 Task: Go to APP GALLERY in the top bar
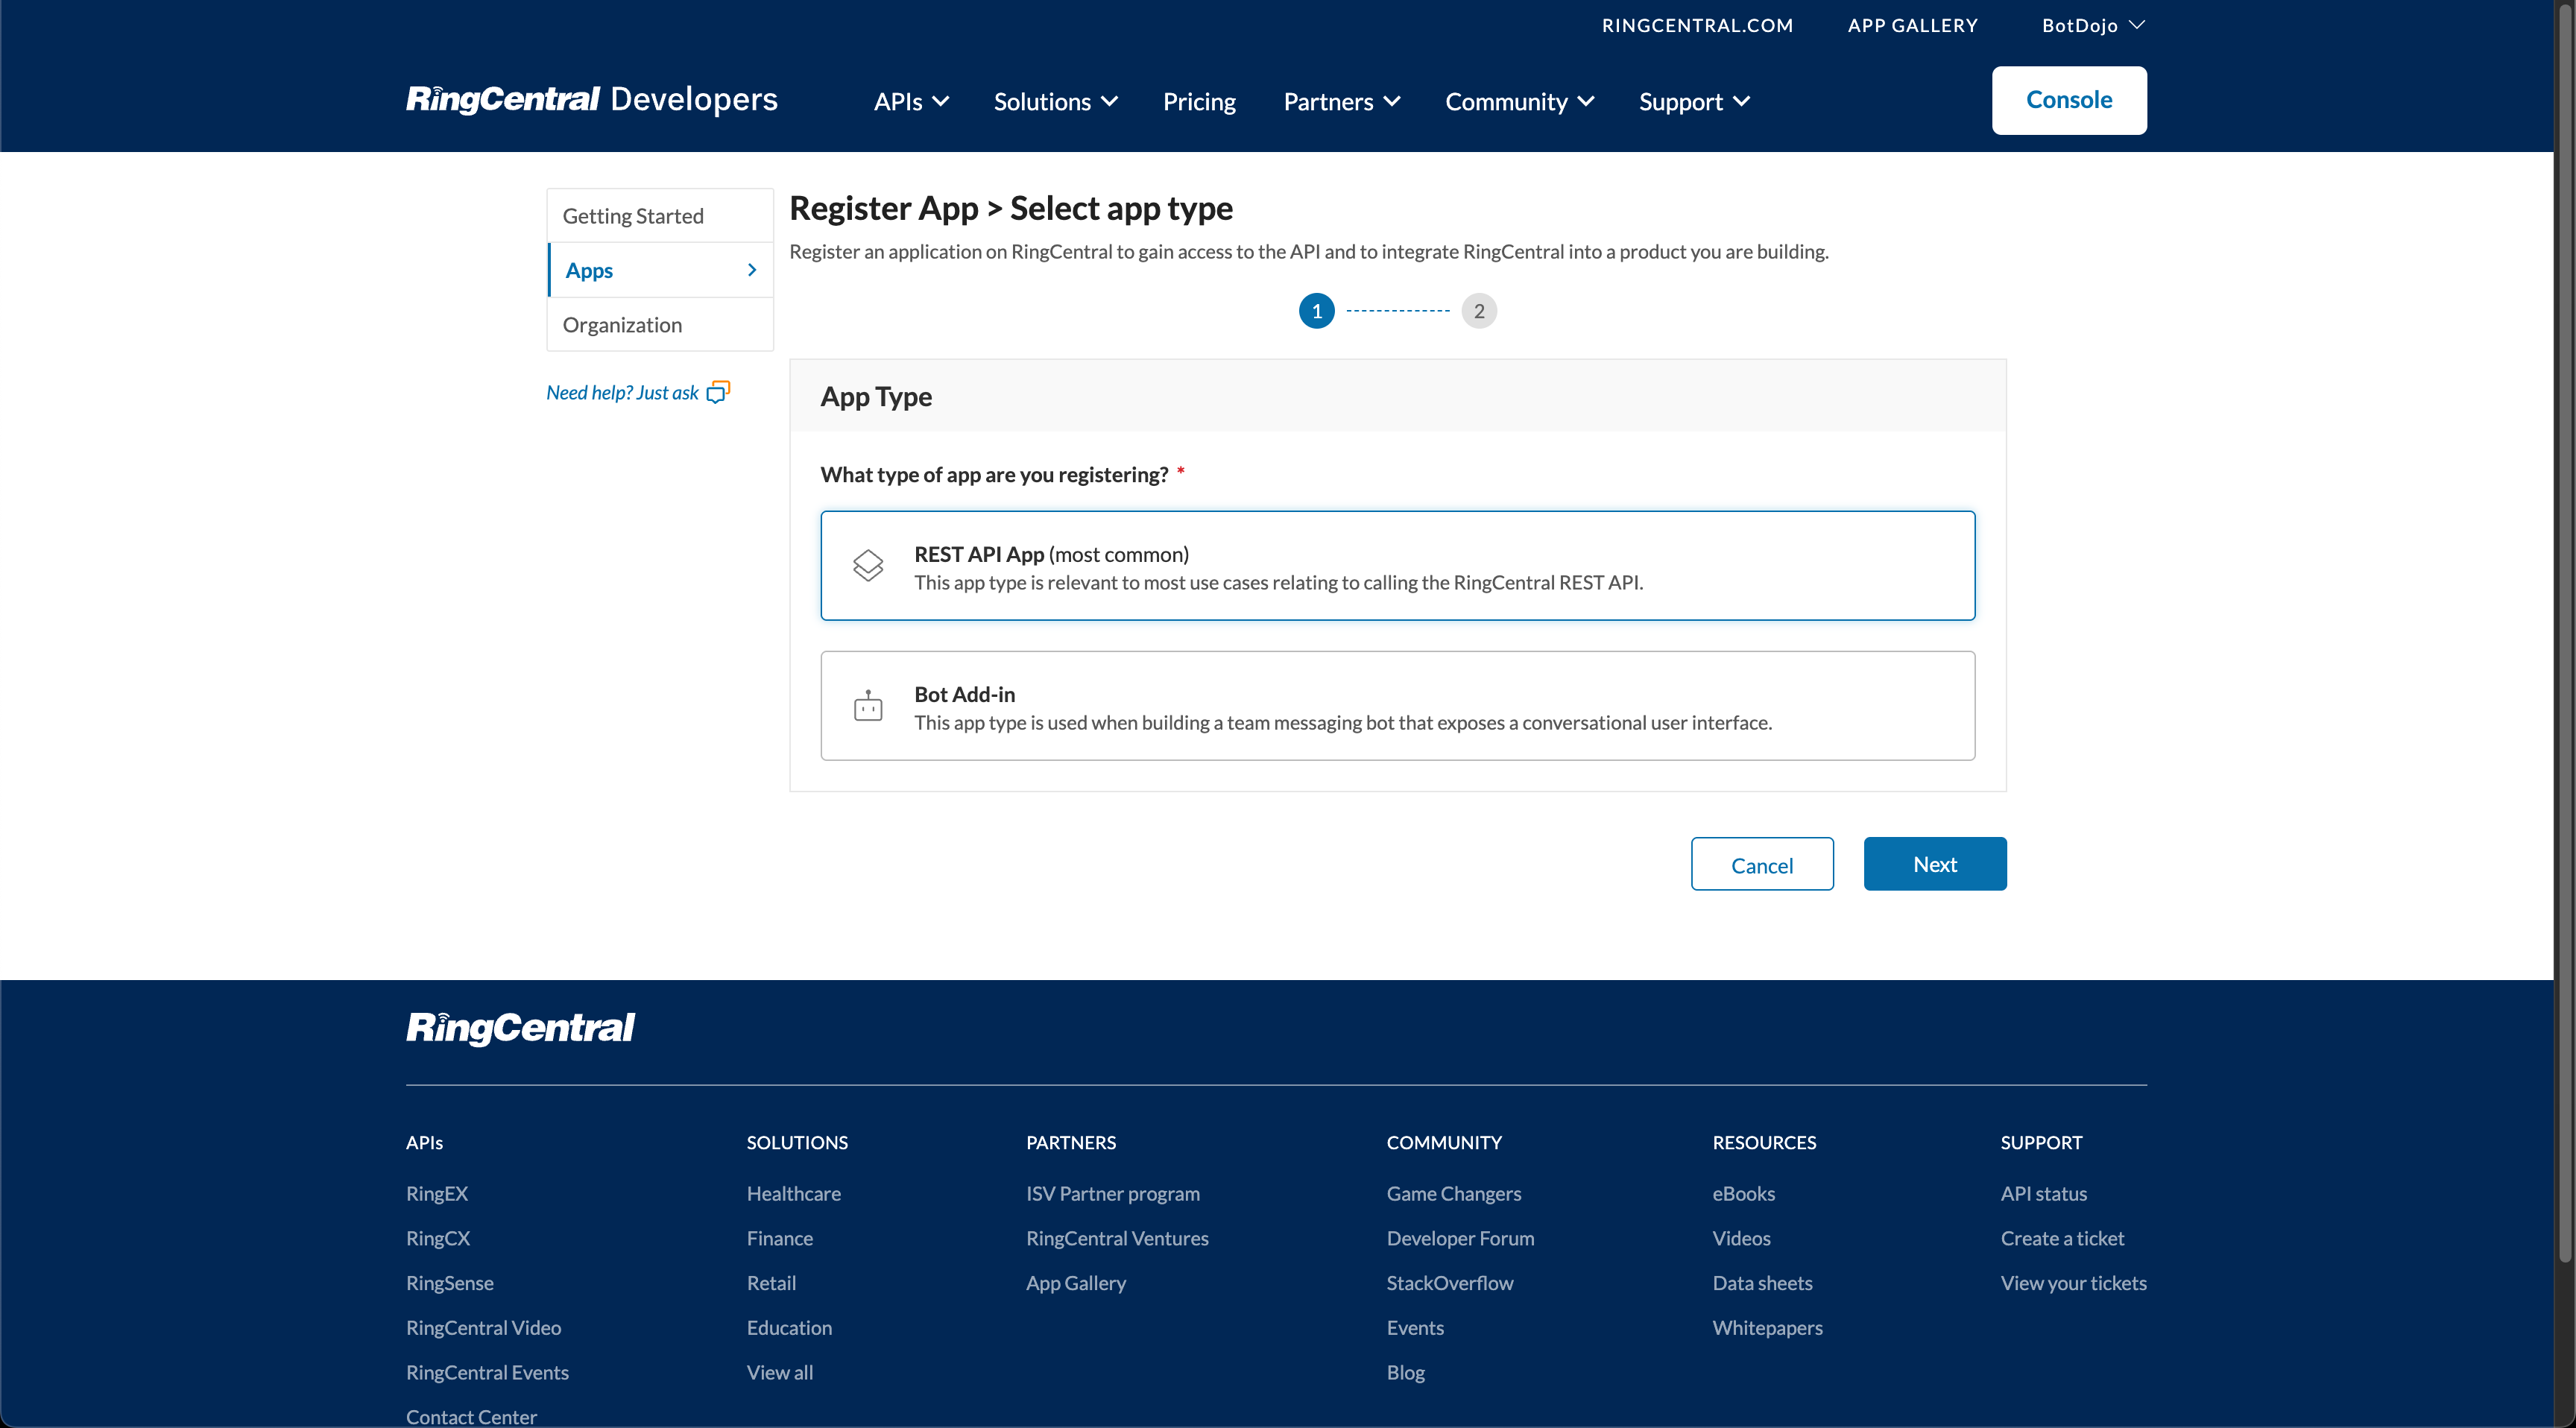[x=1912, y=25]
